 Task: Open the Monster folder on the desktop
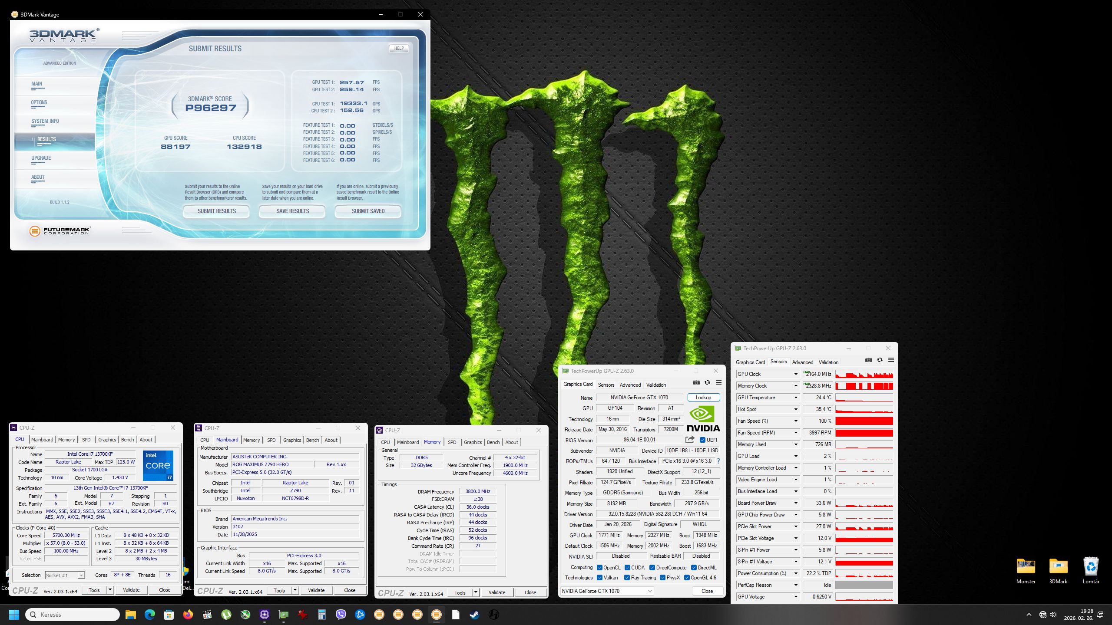(1026, 566)
